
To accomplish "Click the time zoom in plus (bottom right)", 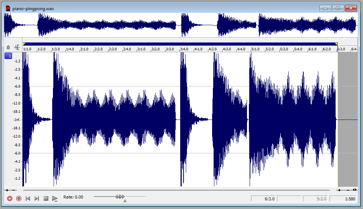I will 339,190.
